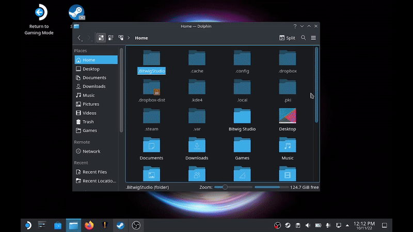The height and width of the screenshot is (232, 413).
Task: Switch to Details view mode
Action: click(121, 38)
